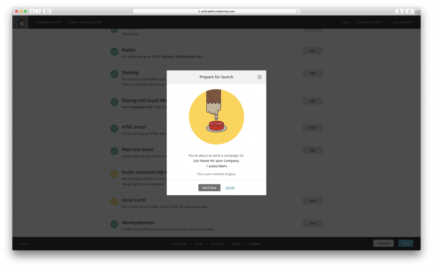Click the Social Cards heading
433x268 pixels.
coord(134,200)
